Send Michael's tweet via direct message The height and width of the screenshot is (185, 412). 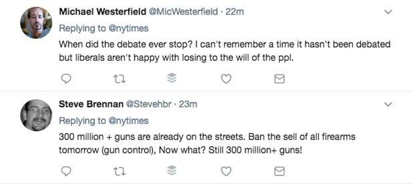coord(279,78)
